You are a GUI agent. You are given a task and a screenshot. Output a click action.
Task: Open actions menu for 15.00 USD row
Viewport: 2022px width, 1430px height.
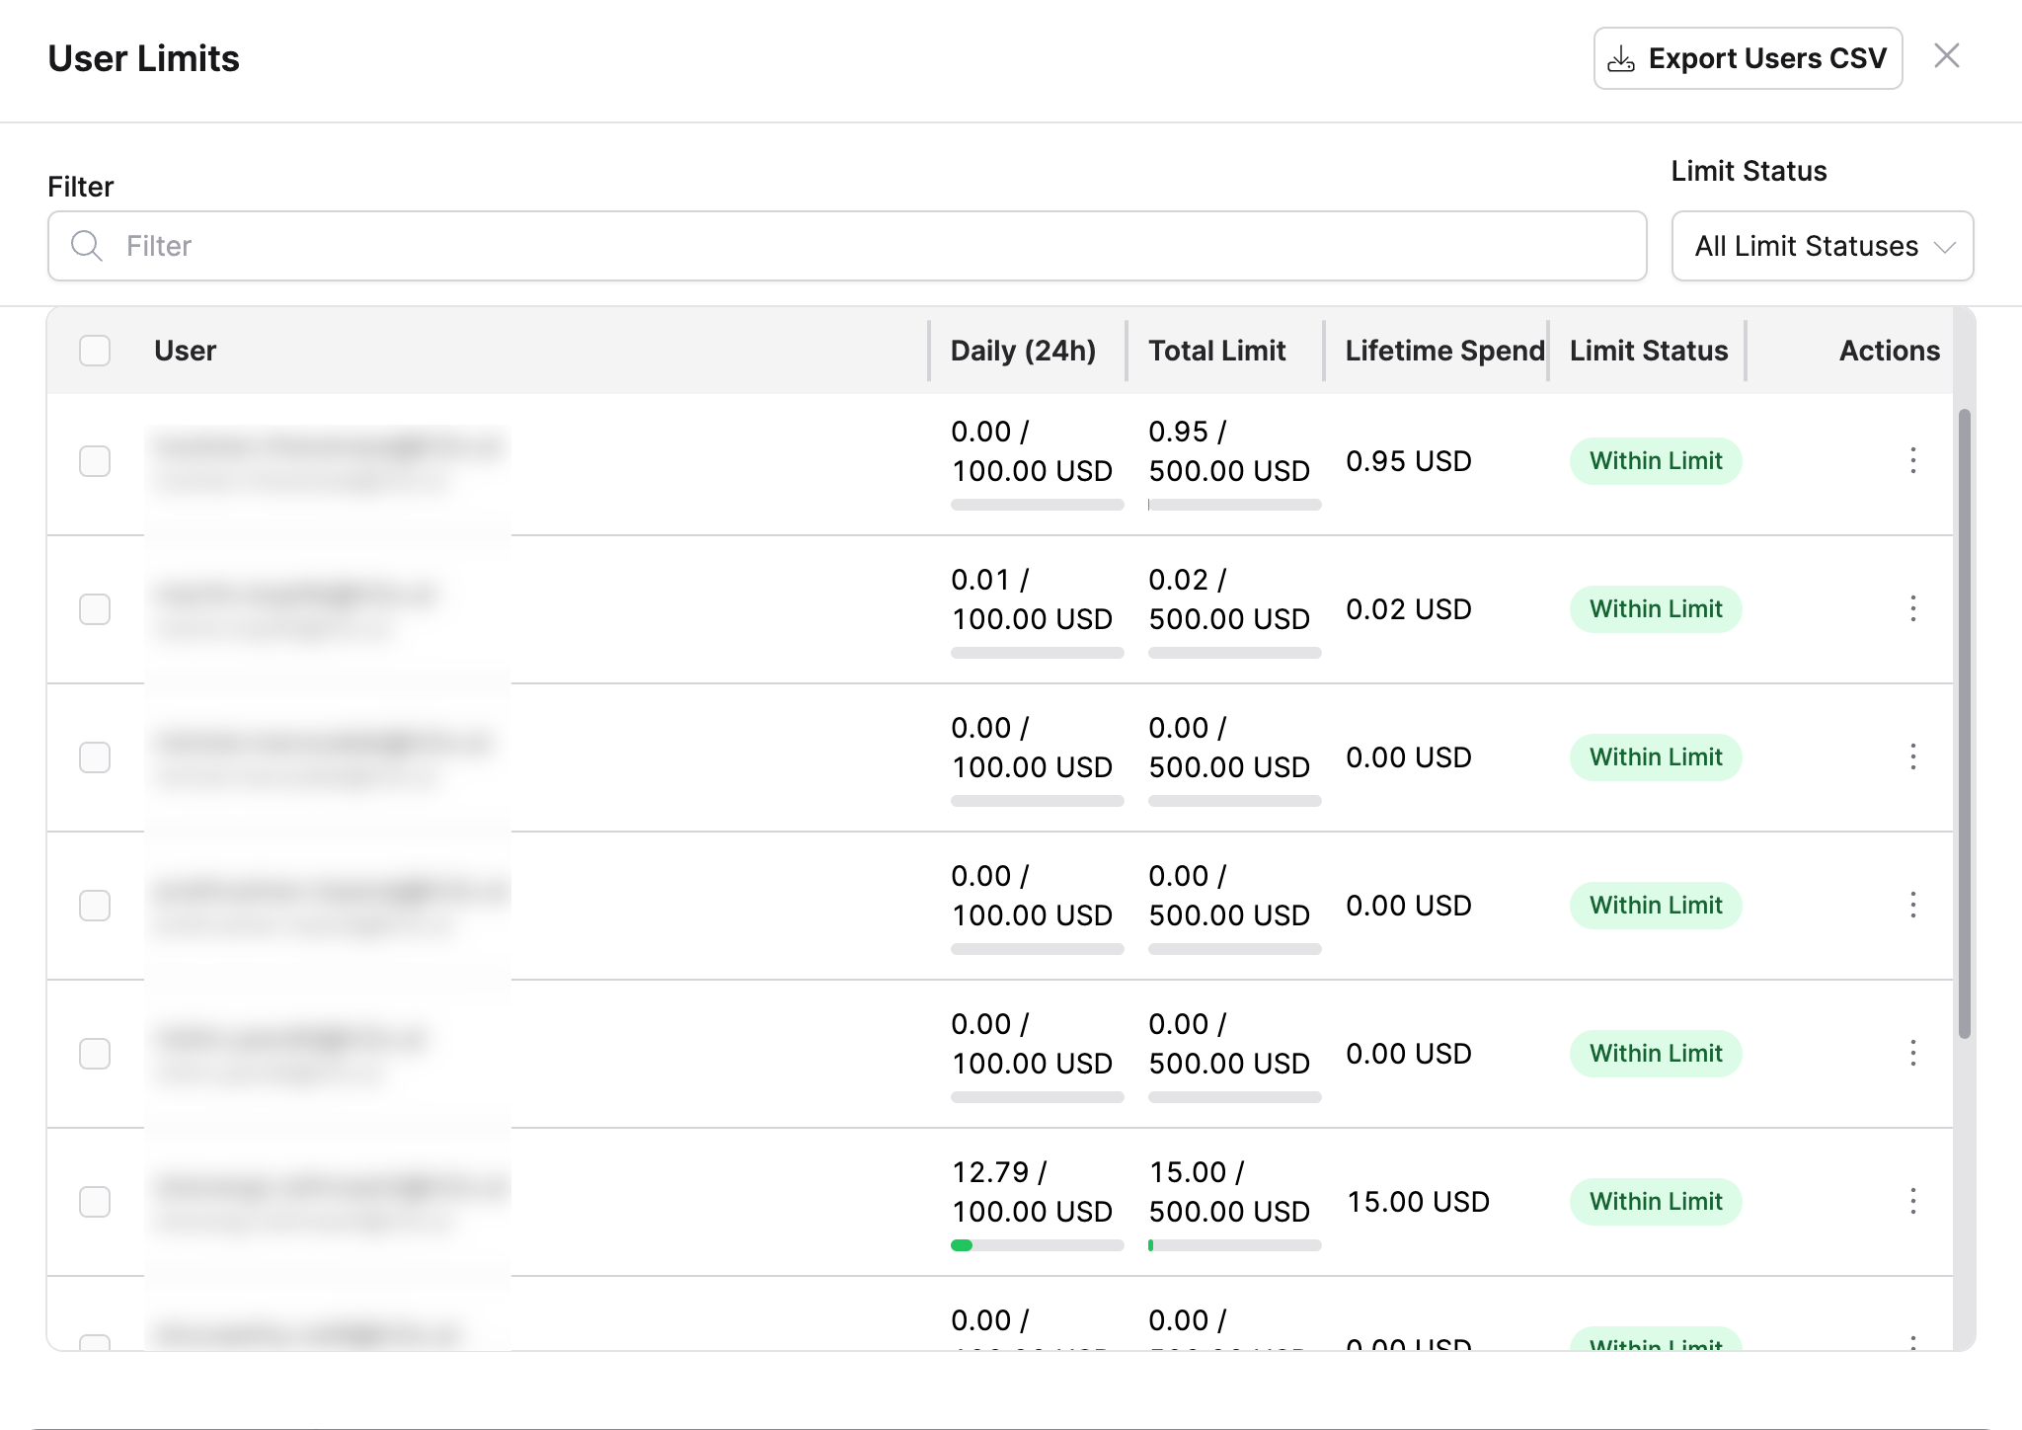(1913, 1202)
